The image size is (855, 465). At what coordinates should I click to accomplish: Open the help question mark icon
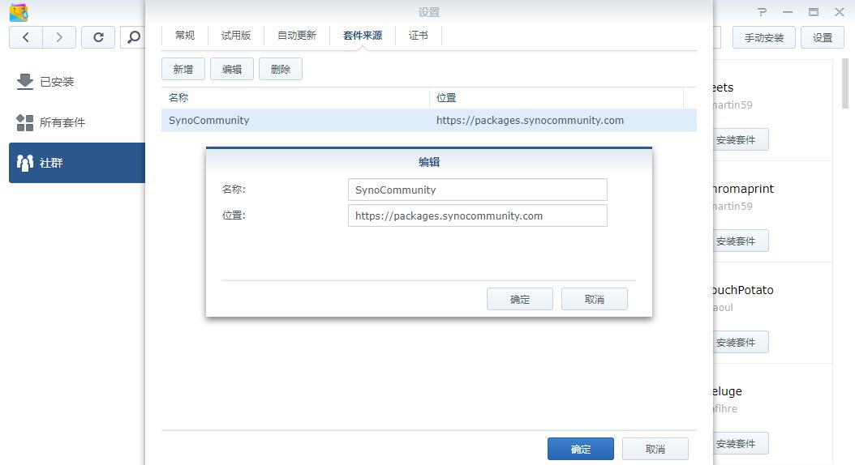pyautogui.click(x=762, y=12)
